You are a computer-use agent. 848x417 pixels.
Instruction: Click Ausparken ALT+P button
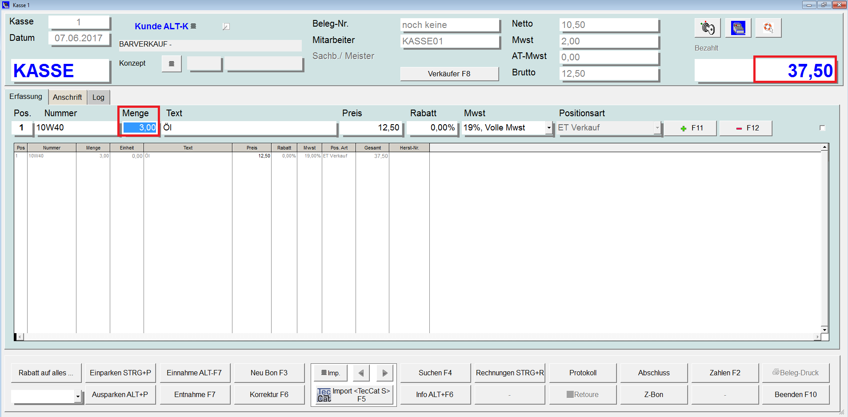pyautogui.click(x=120, y=395)
